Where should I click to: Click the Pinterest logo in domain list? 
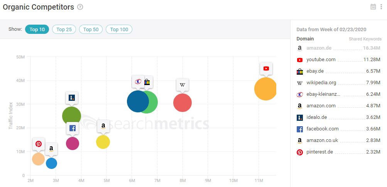coord(300,152)
